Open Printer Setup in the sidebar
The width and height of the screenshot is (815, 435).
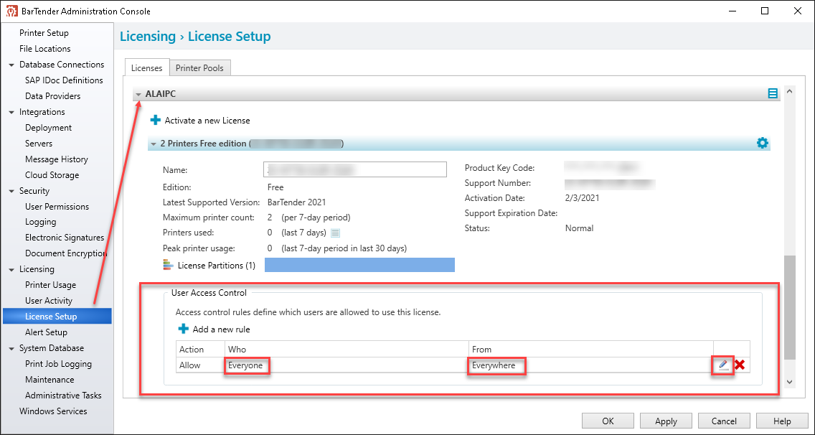[x=44, y=33]
